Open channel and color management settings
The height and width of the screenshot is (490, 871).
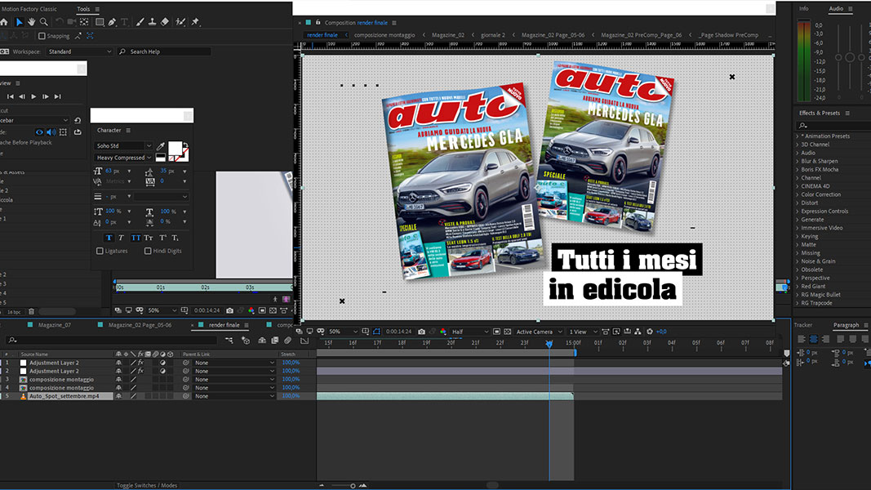pyautogui.click(x=442, y=332)
